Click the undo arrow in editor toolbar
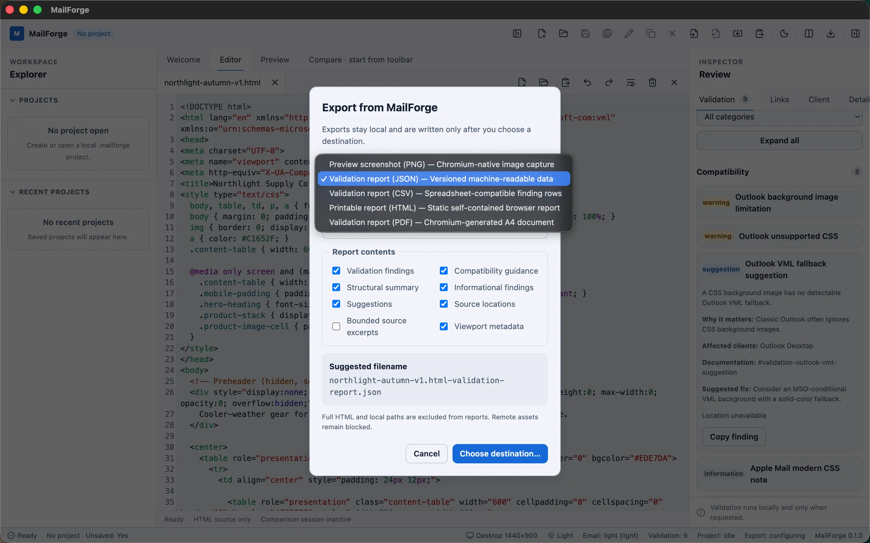Image resolution: width=870 pixels, height=543 pixels. [587, 83]
